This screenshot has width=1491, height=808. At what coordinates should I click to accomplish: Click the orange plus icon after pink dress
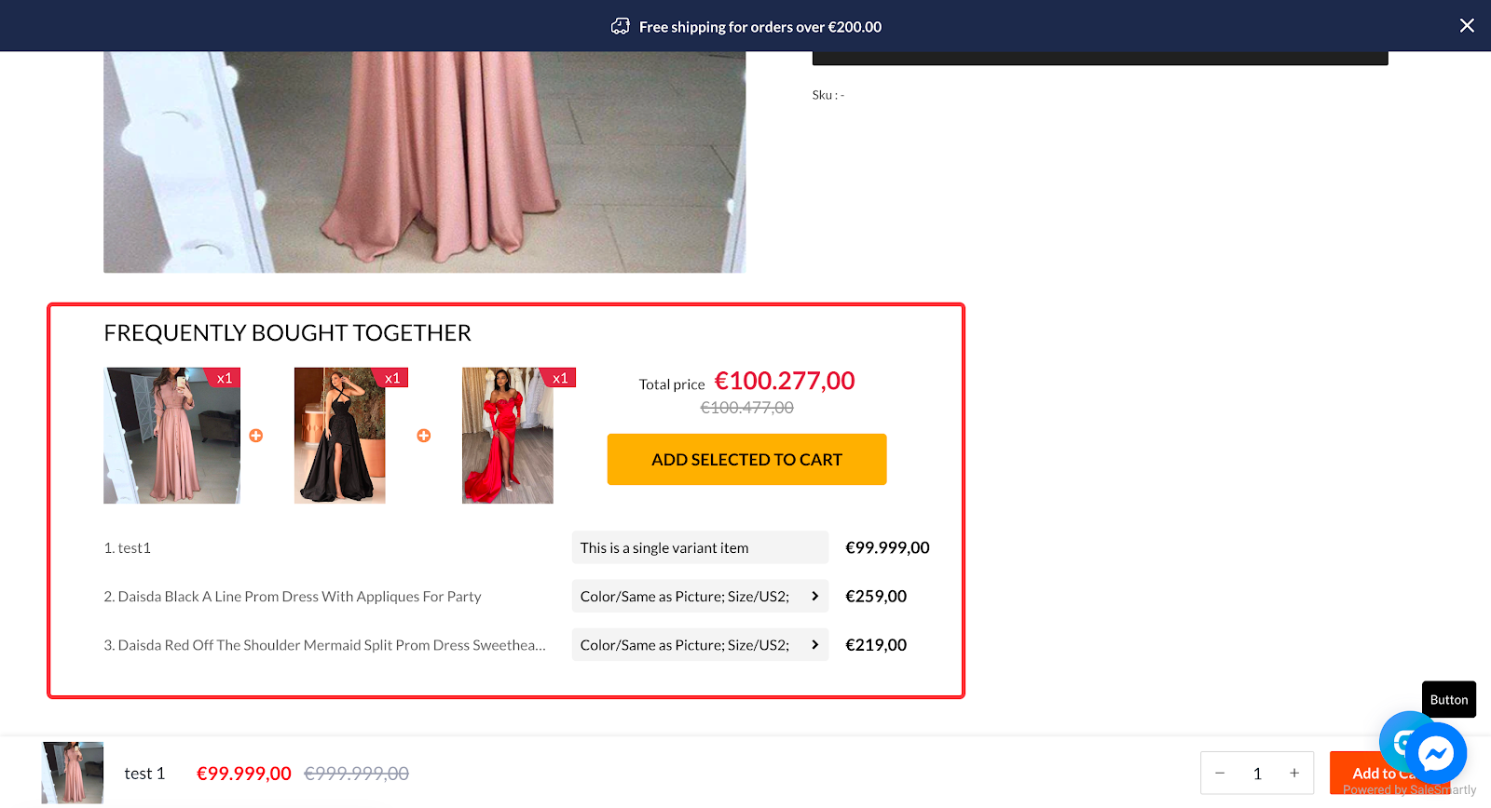[256, 436]
